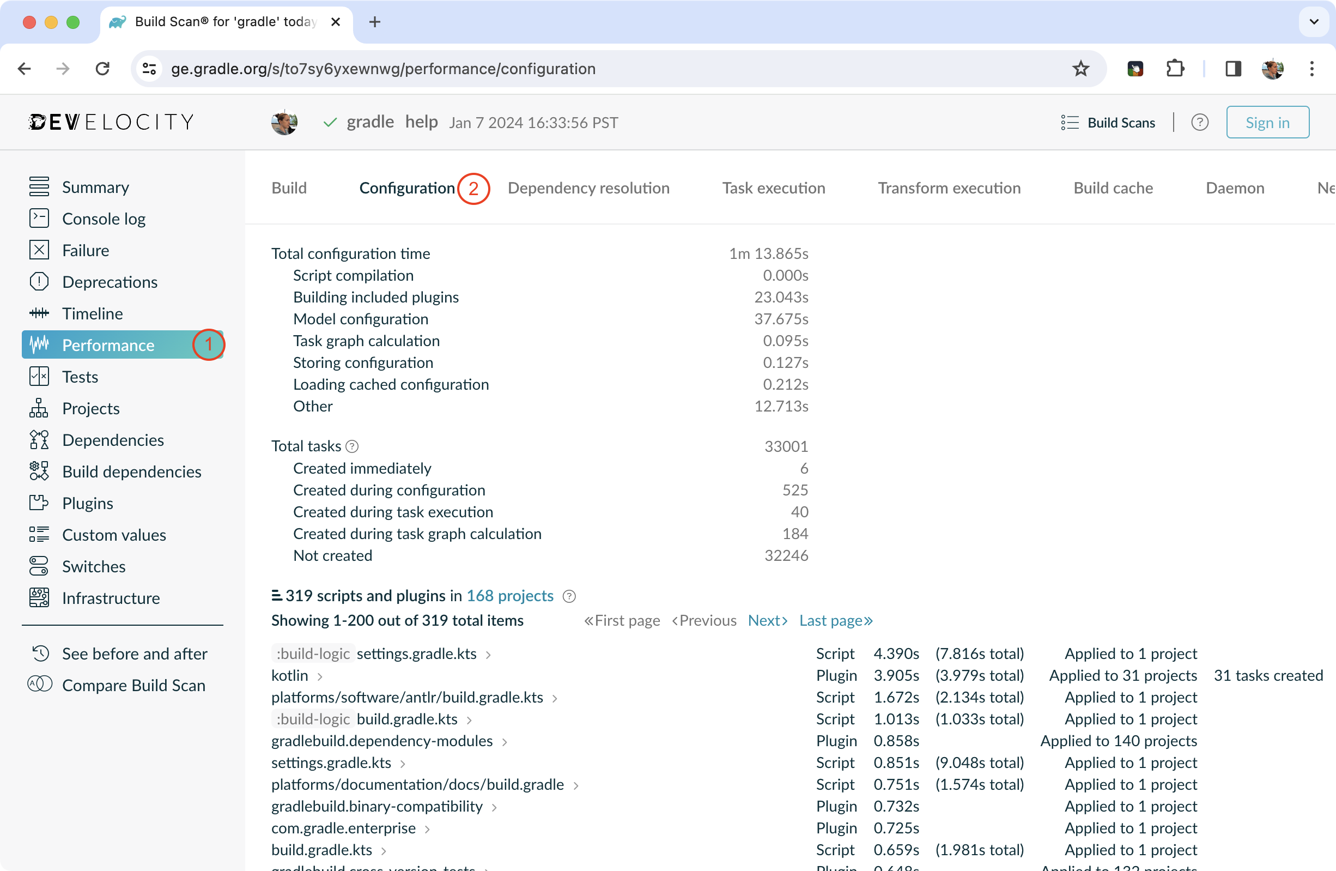
Task: Open the browser extensions puzzle icon
Action: pos(1175,69)
